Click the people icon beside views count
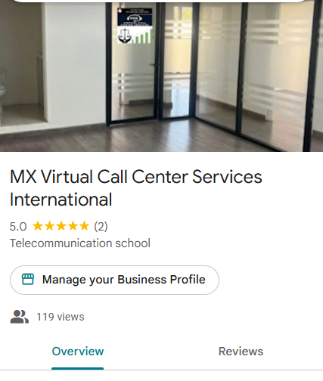Screen dimensions: 323x381 (x=20, y=317)
